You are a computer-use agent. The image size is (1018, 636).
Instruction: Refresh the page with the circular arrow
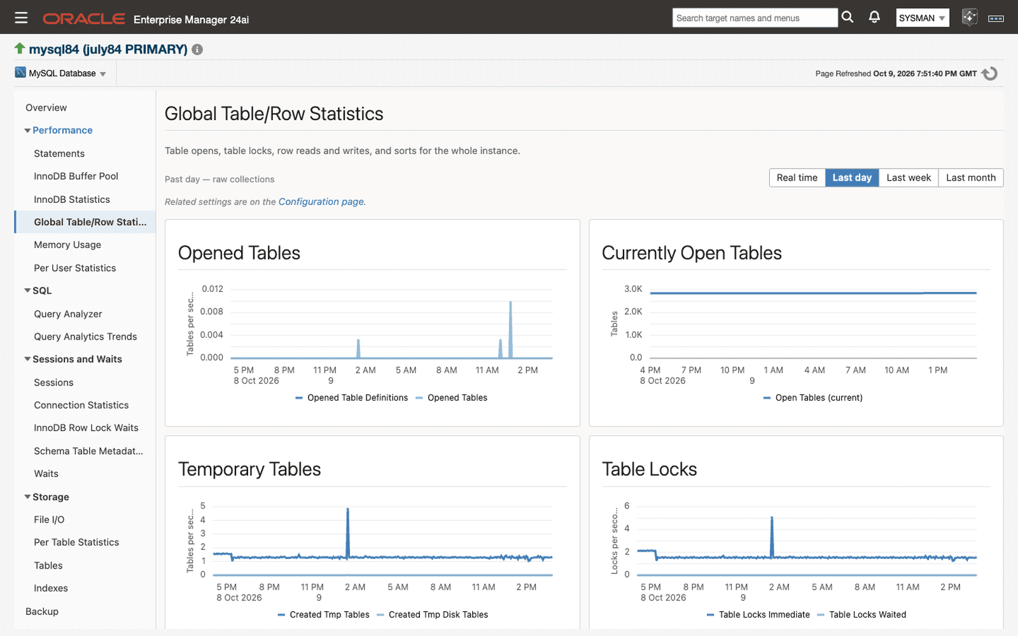tap(989, 74)
